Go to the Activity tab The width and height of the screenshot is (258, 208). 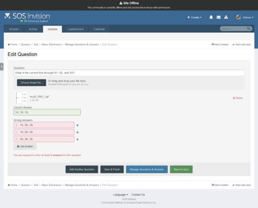coord(33,29)
